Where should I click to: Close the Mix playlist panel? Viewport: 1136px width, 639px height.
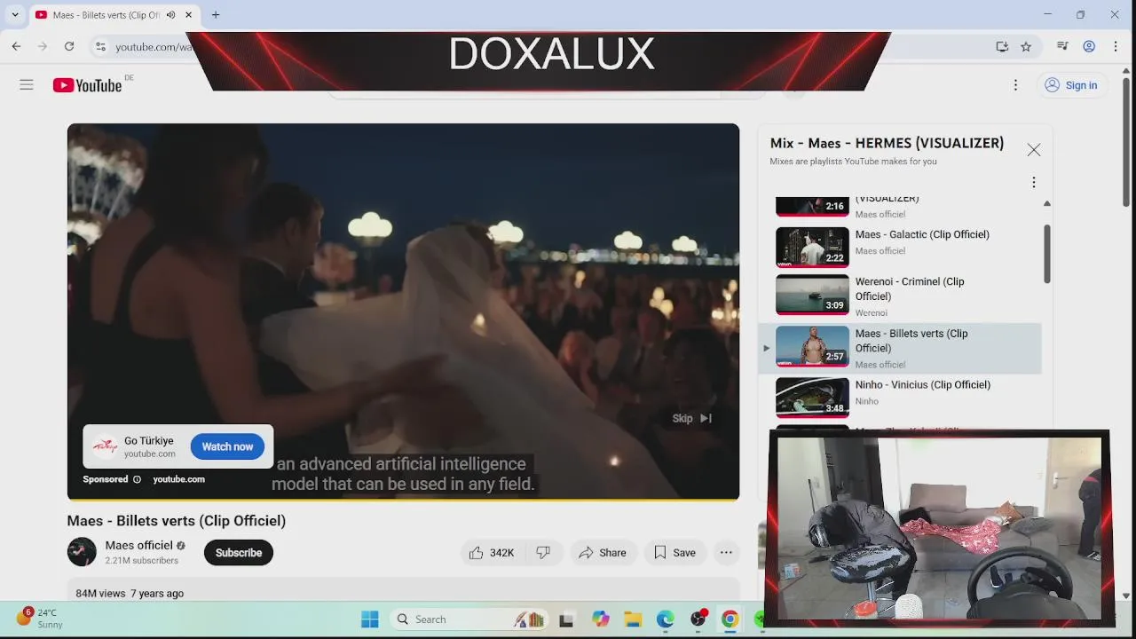click(x=1034, y=150)
